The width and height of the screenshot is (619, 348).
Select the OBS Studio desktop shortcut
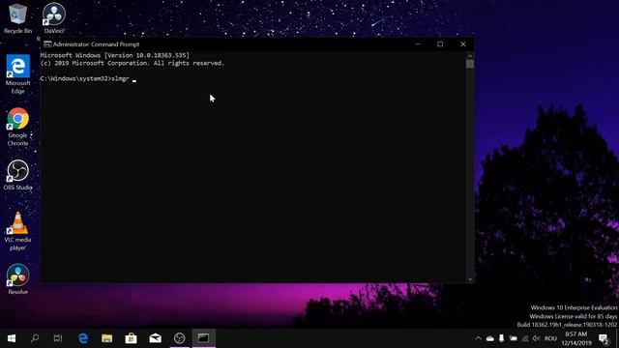17,175
